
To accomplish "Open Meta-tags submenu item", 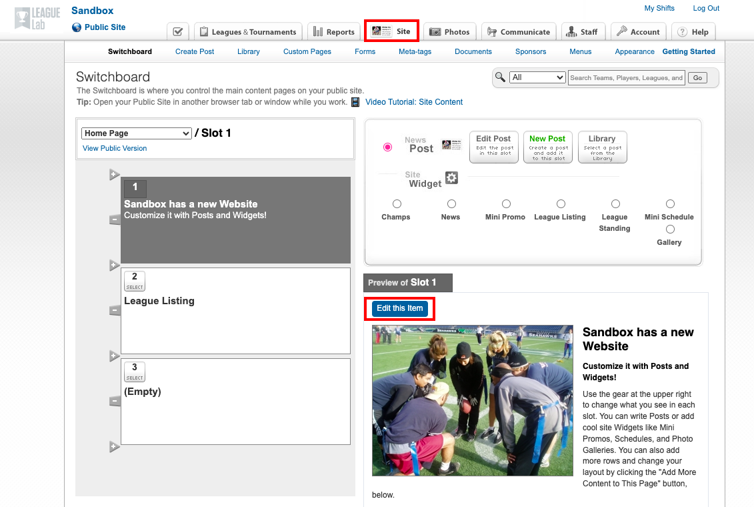I will (415, 51).
